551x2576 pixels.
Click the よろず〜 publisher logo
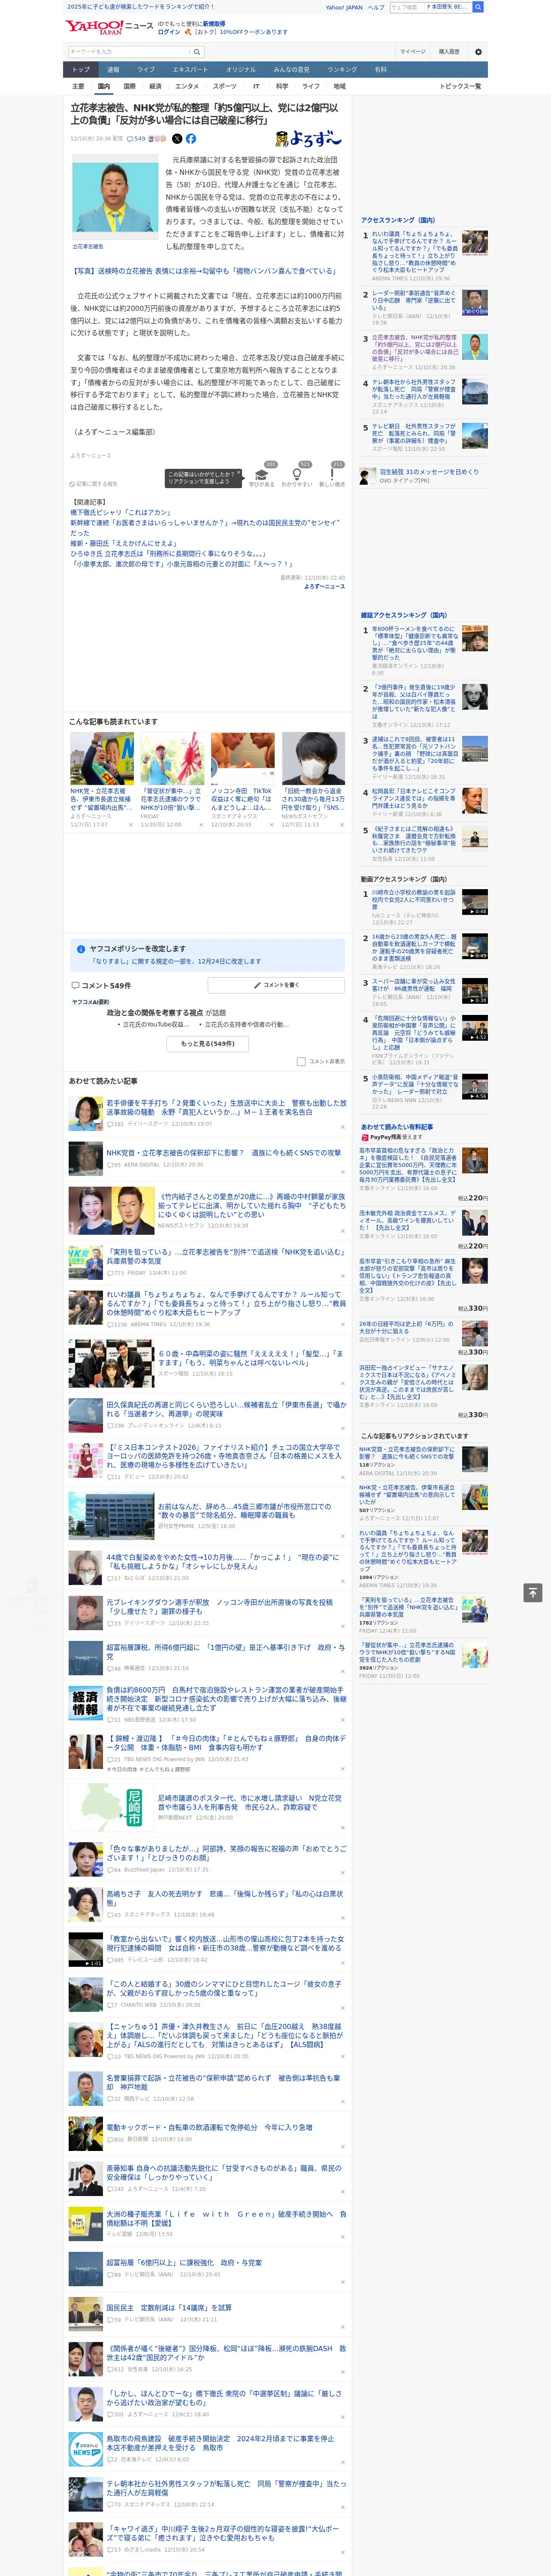308,139
